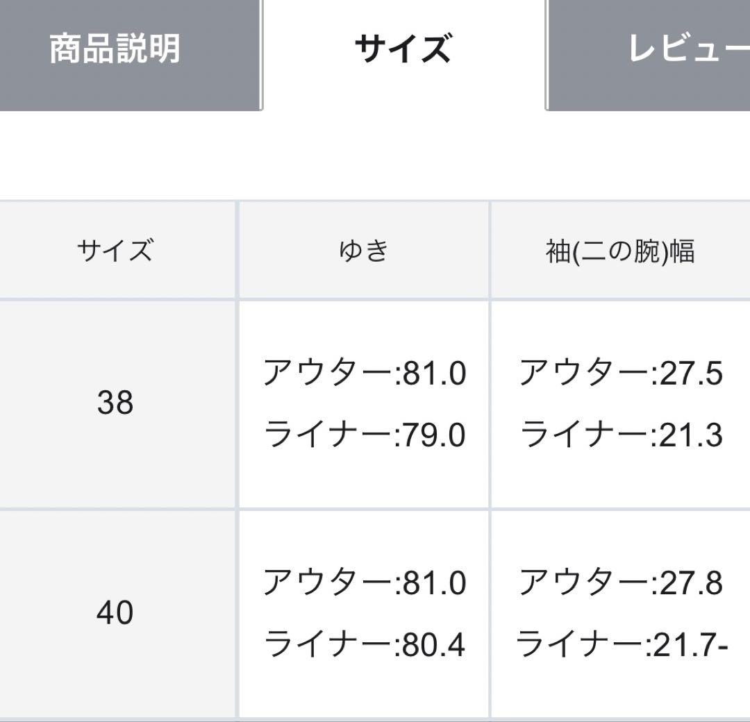This screenshot has width=750, height=722.
Task: Click アウター:81.0 in the size 38 row
Action: [x=364, y=373]
